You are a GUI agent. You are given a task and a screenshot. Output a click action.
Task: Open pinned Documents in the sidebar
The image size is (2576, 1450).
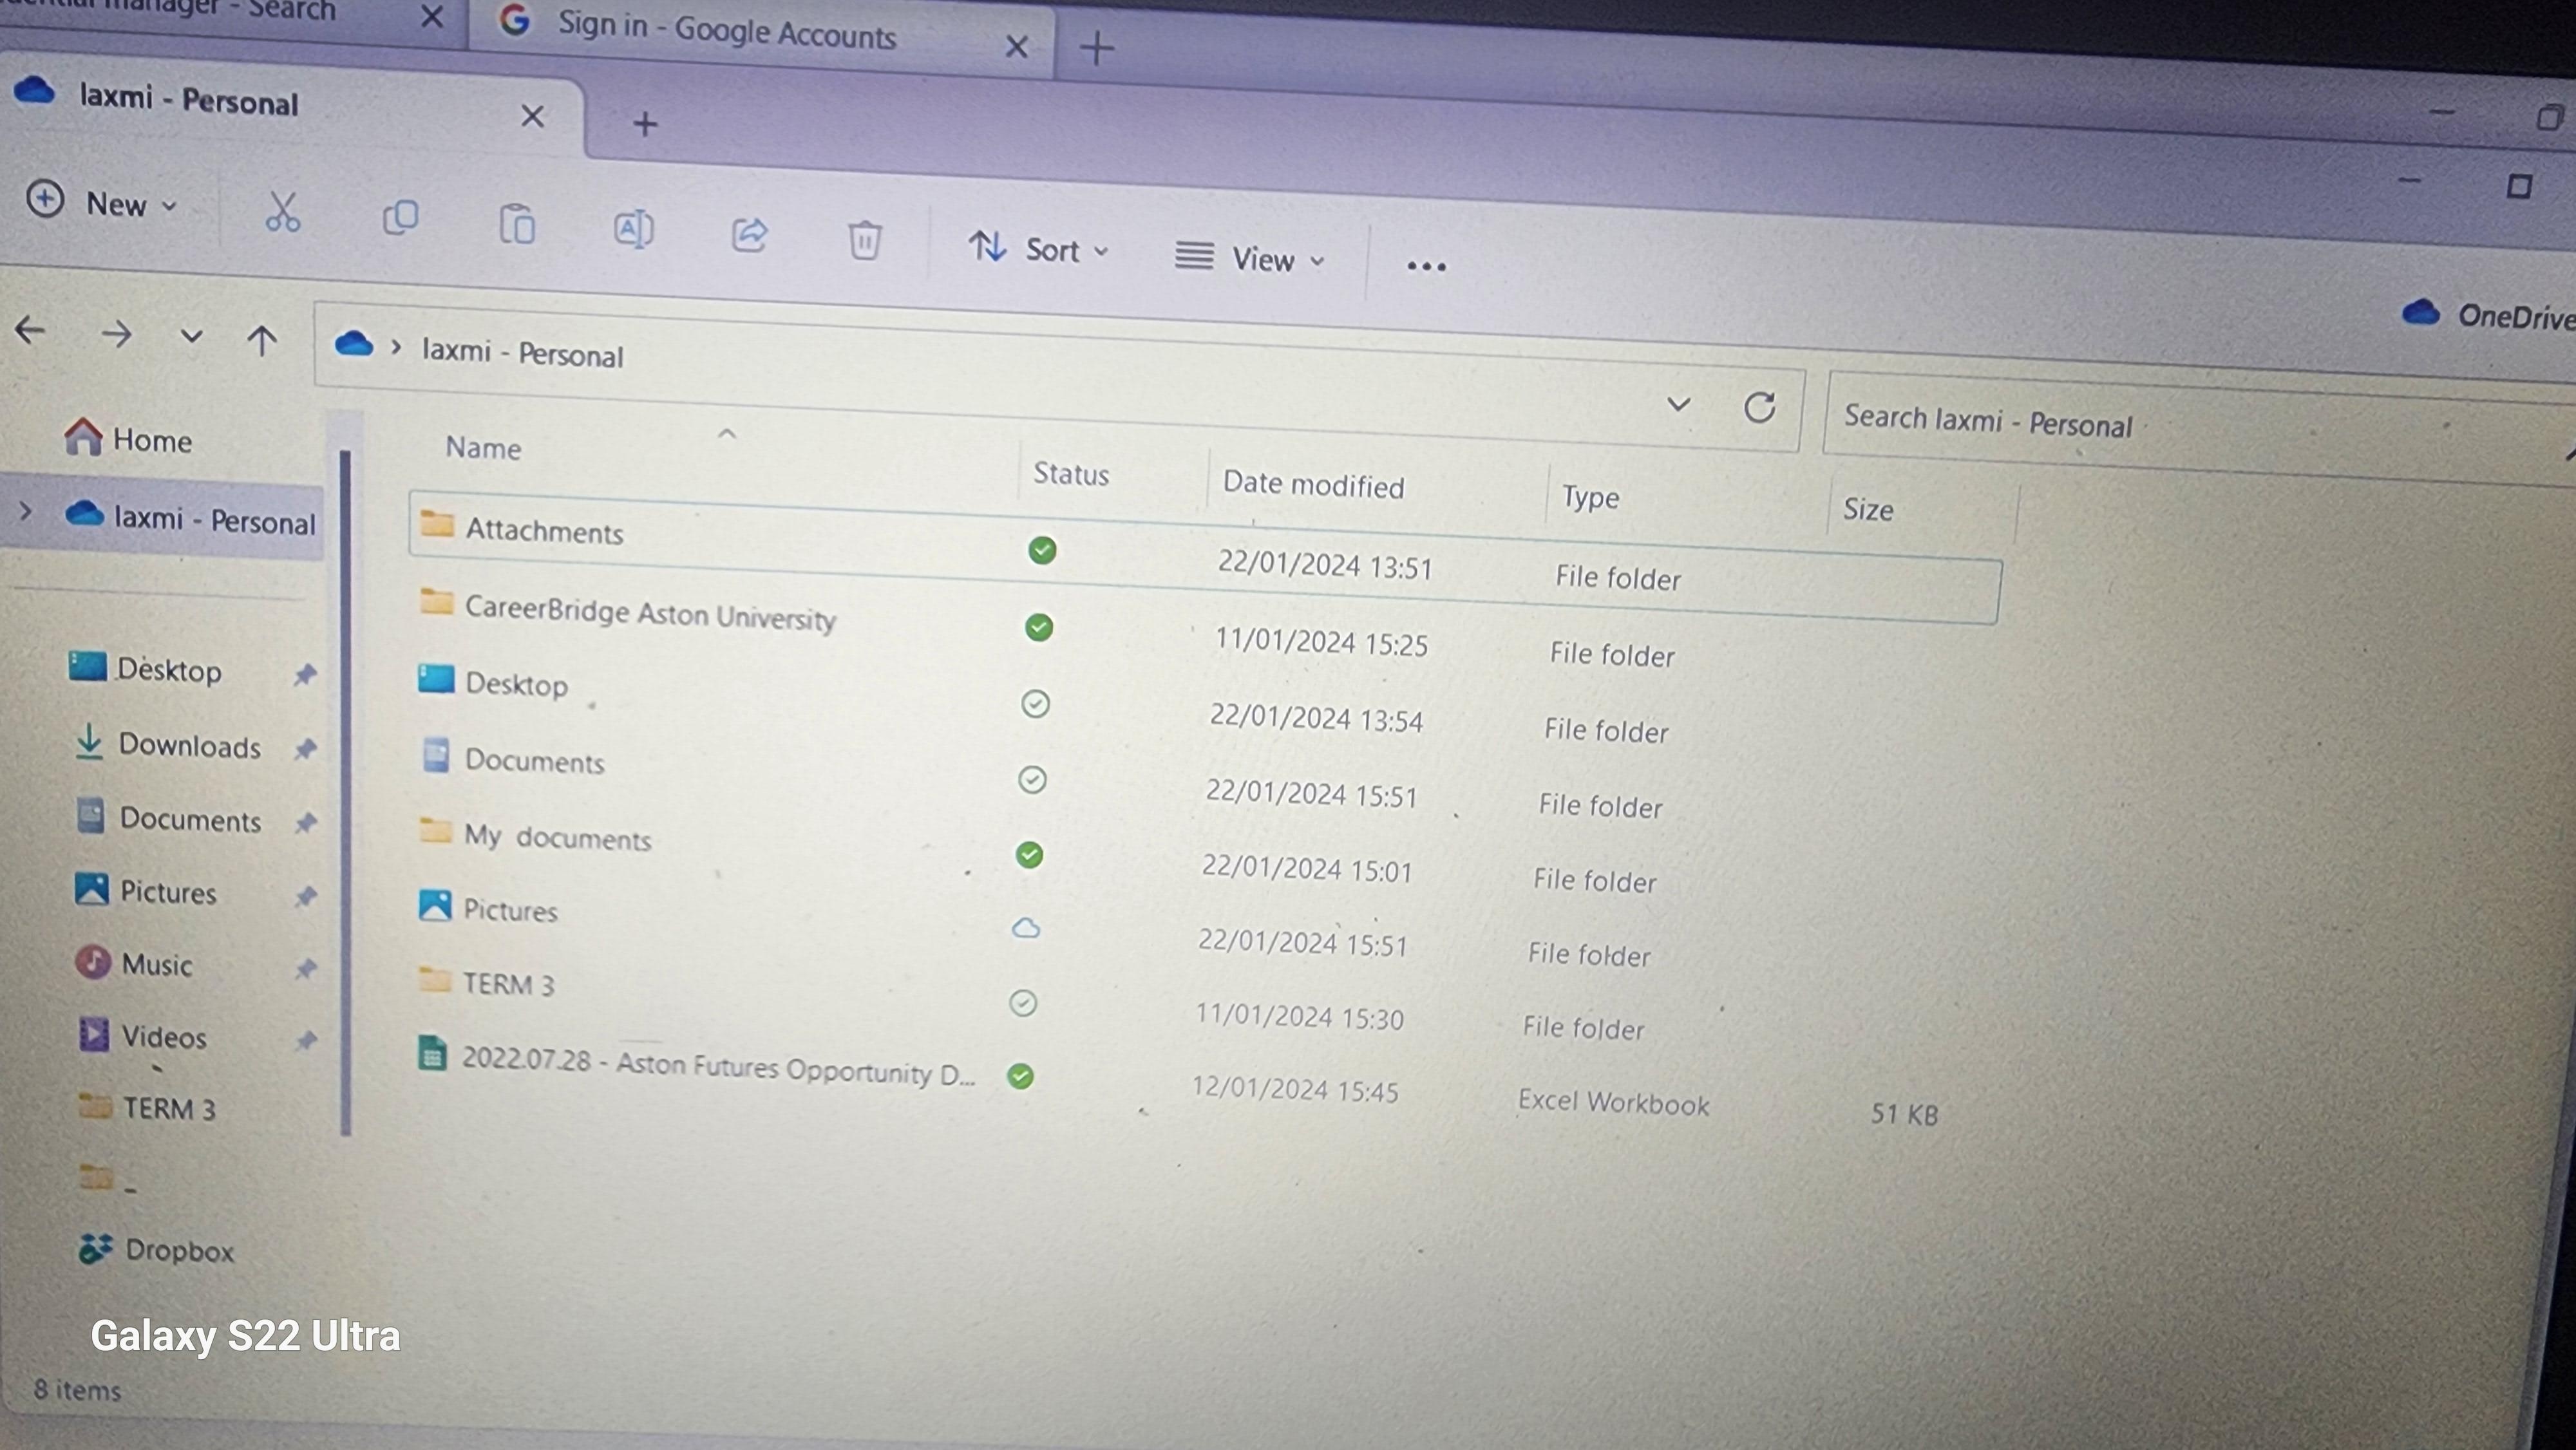[x=170, y=818]
